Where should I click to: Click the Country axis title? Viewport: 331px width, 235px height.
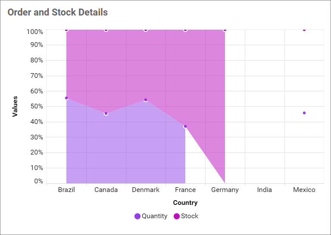[185, 203]
